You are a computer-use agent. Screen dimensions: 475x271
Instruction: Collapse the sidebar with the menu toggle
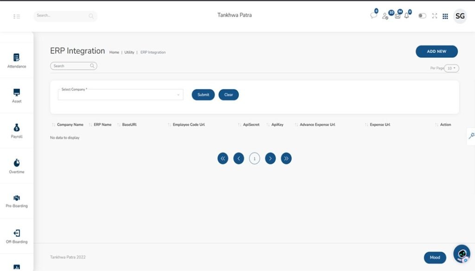coord(17,16)
